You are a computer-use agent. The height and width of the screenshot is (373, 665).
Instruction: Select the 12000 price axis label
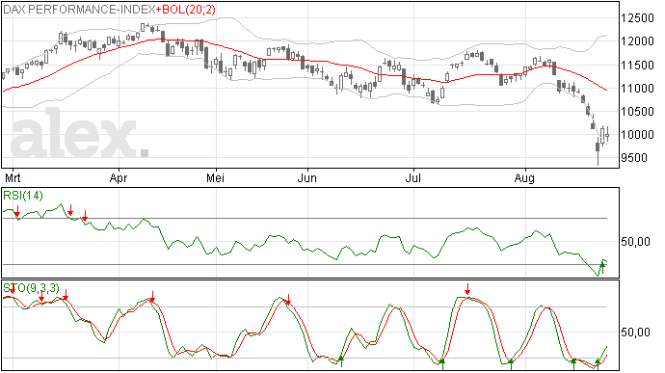click(637, 41)
